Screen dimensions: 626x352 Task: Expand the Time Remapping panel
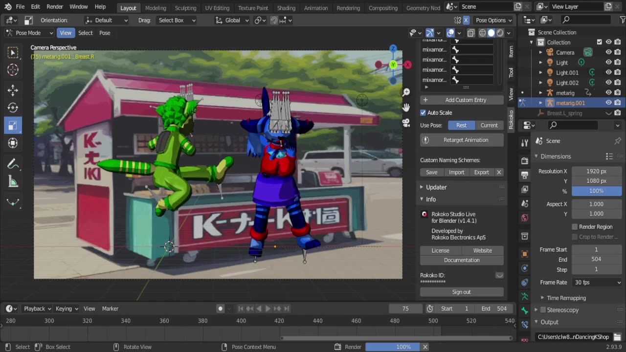click(x=566, y=298)
